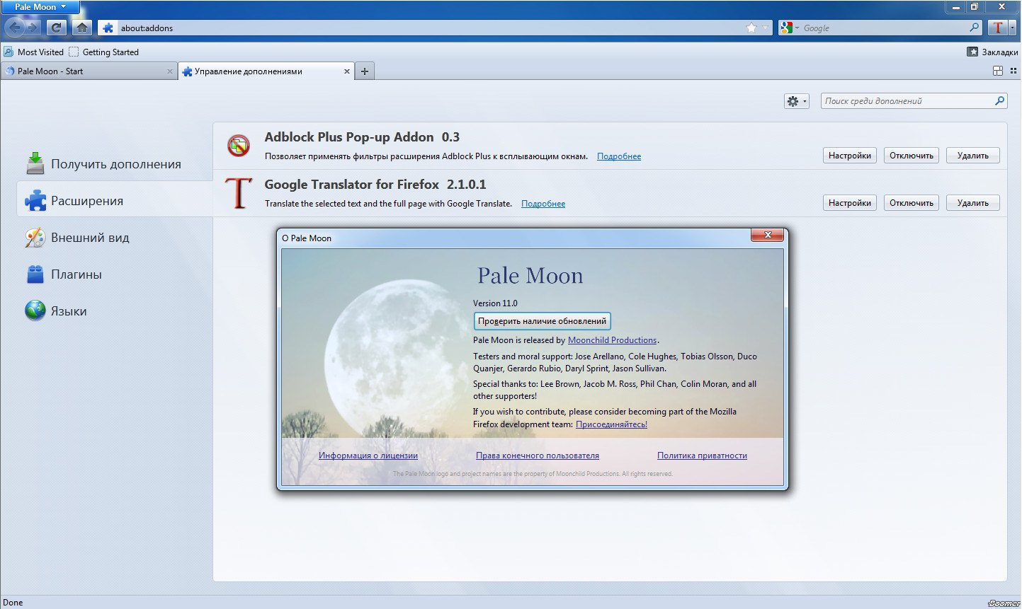Open Политика приватности link
This screenshot has width=1022, height=609.
pos(702,456)
